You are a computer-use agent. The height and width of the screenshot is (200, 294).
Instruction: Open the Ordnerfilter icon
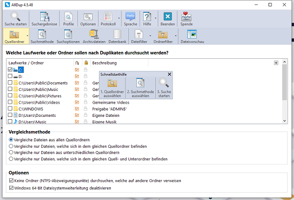point(163,34)
